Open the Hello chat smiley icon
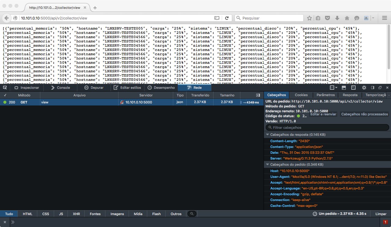The width and height of the screenshot is (391, 227). (x=356, y=18)
